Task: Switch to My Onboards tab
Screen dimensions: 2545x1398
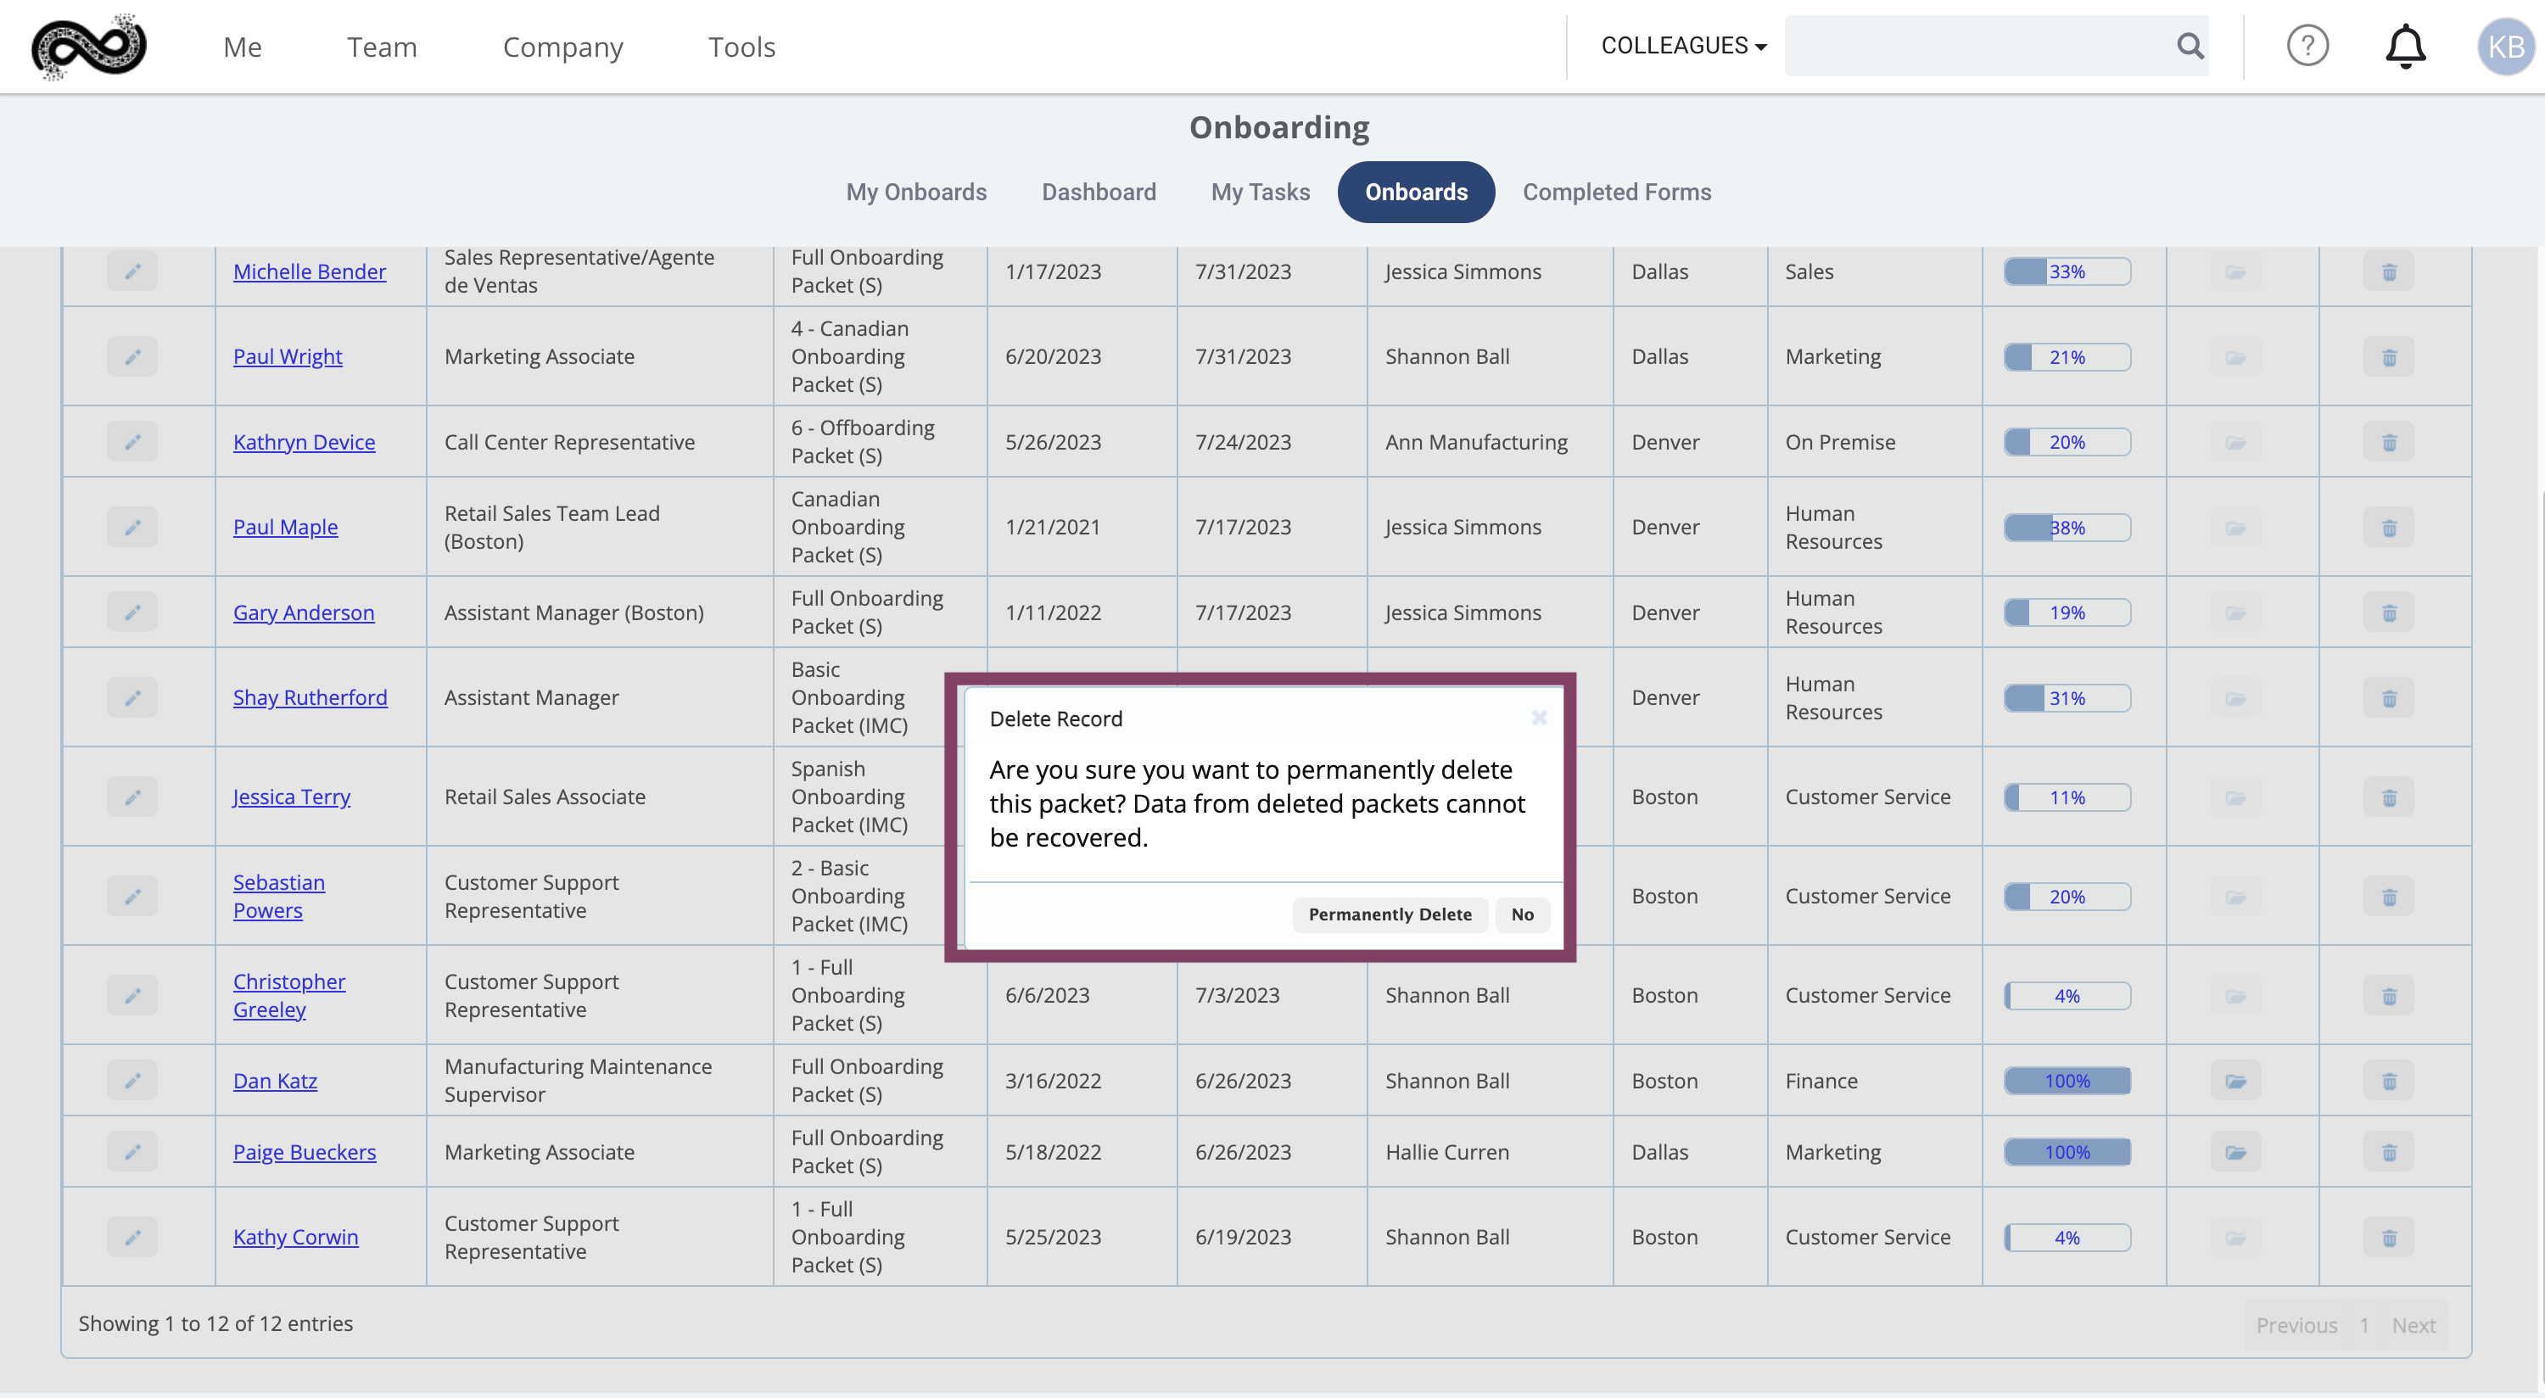Action: tap(916, 192)
